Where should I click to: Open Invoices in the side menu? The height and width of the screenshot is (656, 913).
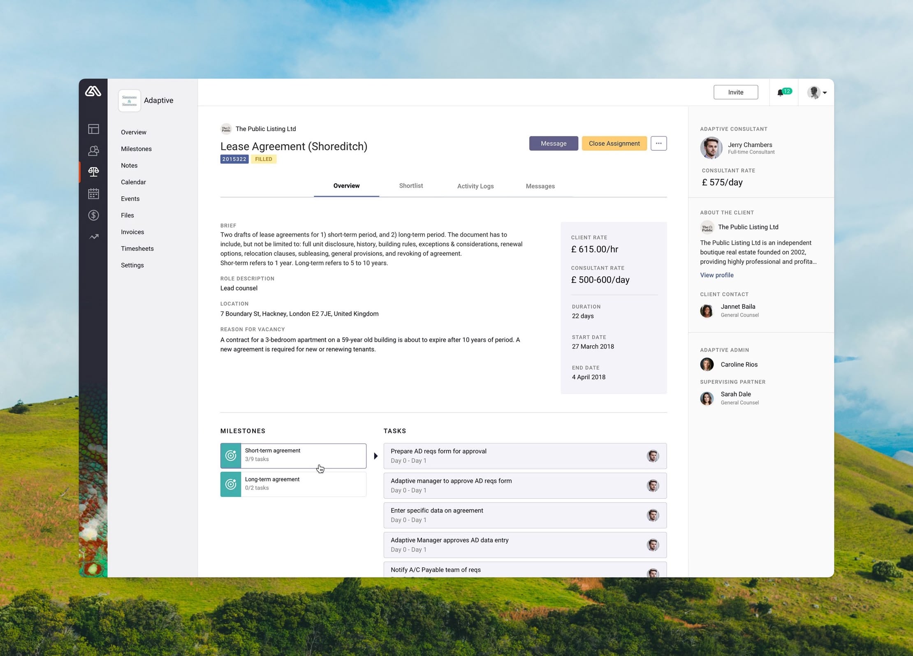(x=132, y=232)
